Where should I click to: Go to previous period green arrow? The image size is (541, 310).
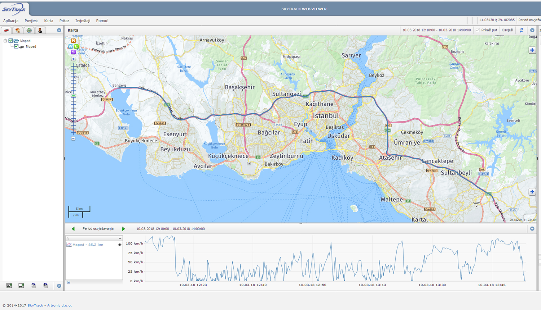point(73,229)
